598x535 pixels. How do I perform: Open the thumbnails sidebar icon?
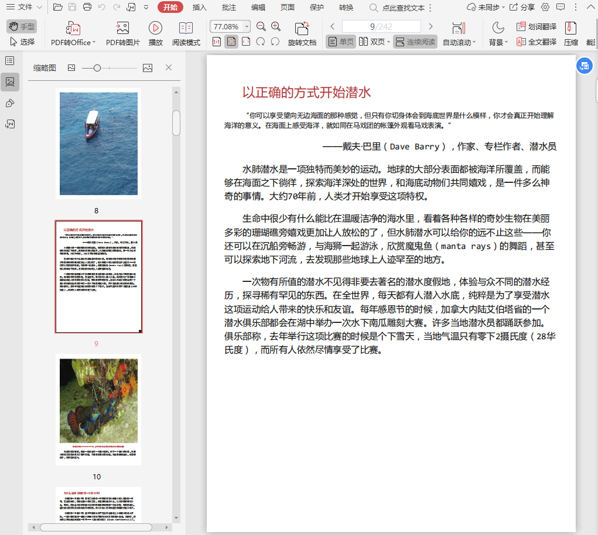10,82
